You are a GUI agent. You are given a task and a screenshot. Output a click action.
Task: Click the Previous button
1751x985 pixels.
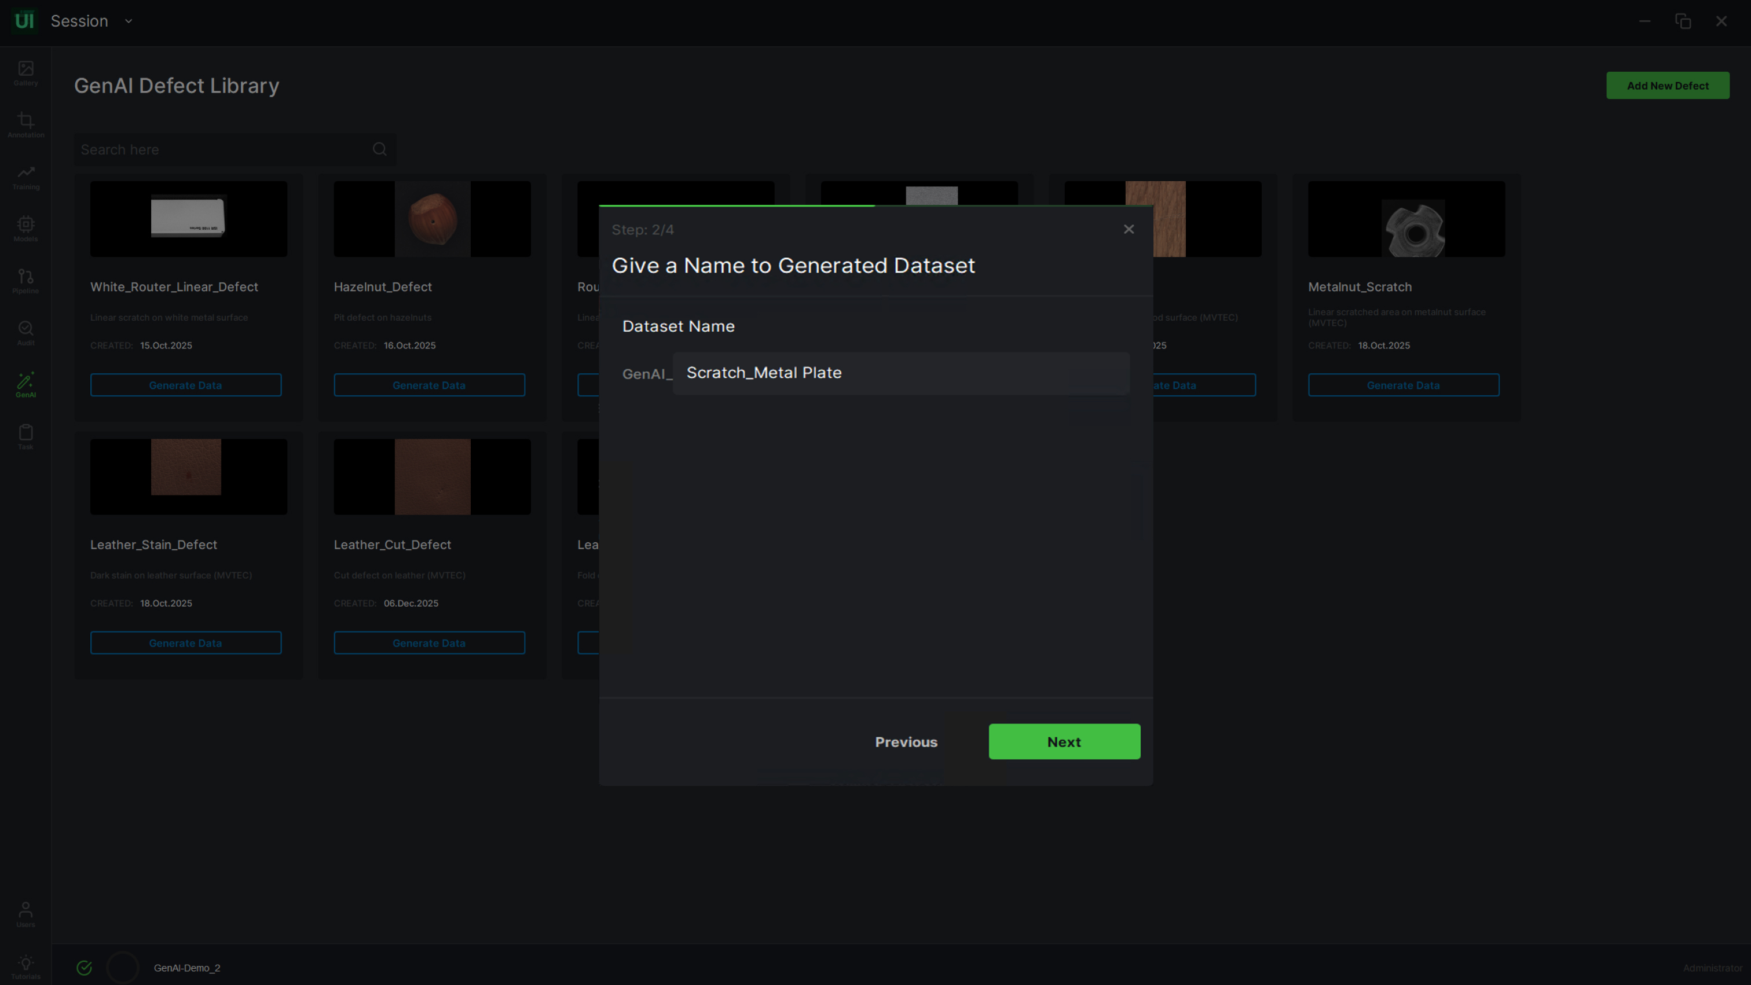click(x=906, y=742)
